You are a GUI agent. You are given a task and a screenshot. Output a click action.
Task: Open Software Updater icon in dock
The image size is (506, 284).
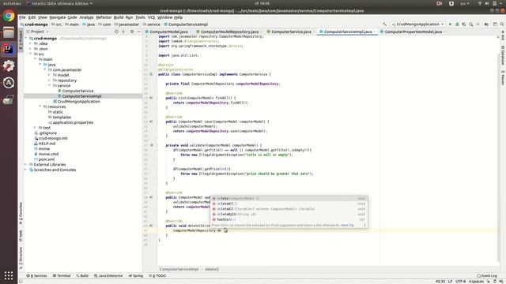(9, 66)
